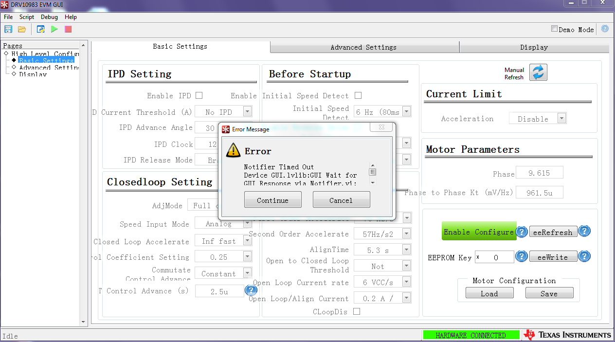Select Advanced Settings in Pages tree

[x=49, y=67]
